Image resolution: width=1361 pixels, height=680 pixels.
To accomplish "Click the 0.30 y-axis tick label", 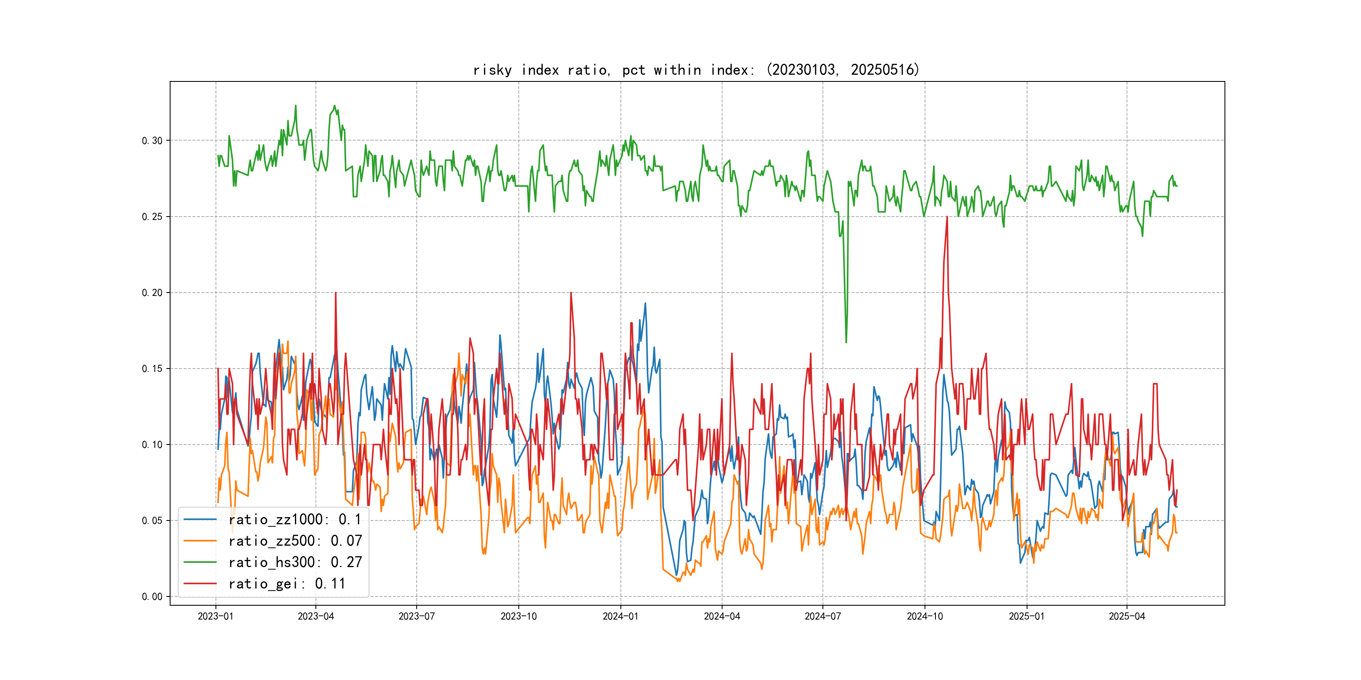I will [152, 141].
